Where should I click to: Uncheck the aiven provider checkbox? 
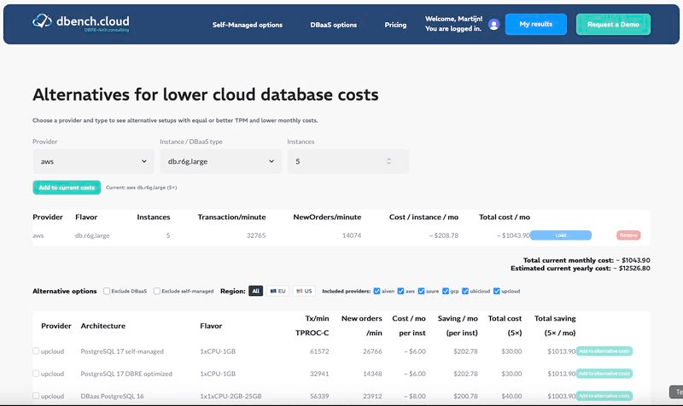tap(377, 291)
